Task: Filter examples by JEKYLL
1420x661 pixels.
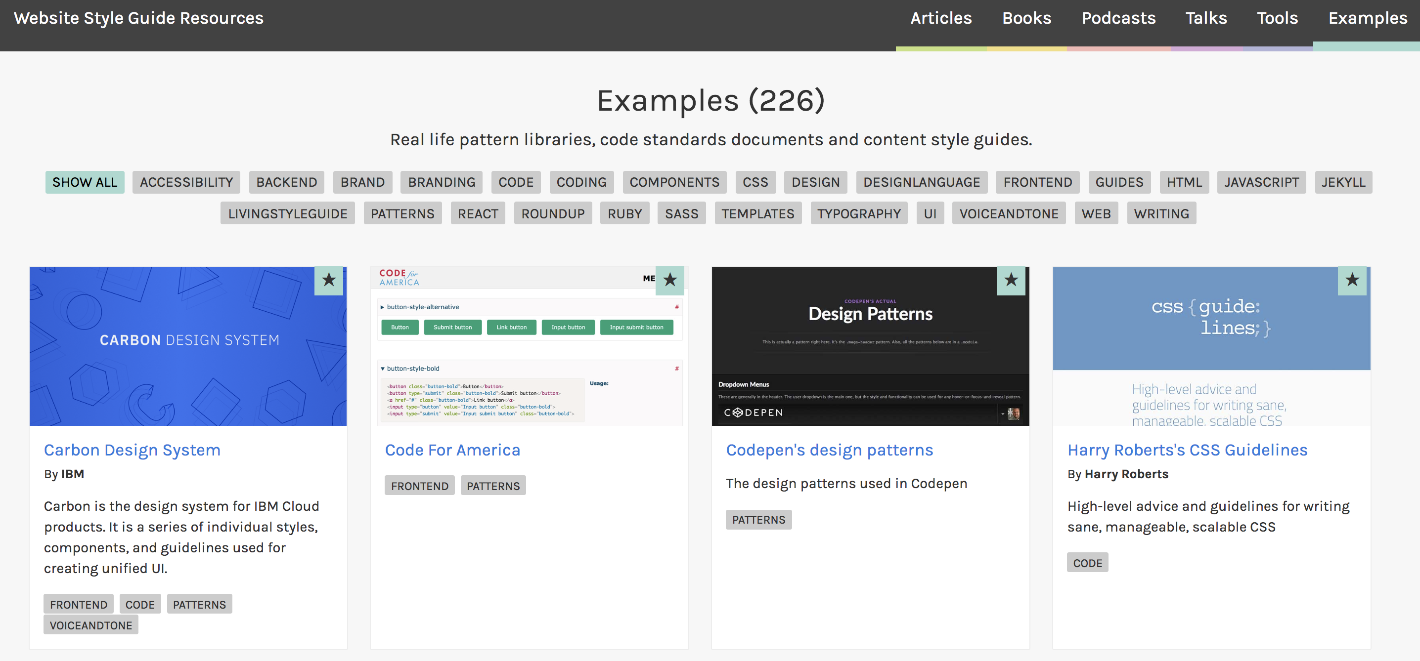Action: tap(1343, 182)
